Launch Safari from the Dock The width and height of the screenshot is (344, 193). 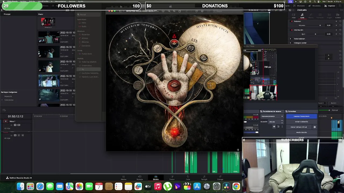(40, 186)
